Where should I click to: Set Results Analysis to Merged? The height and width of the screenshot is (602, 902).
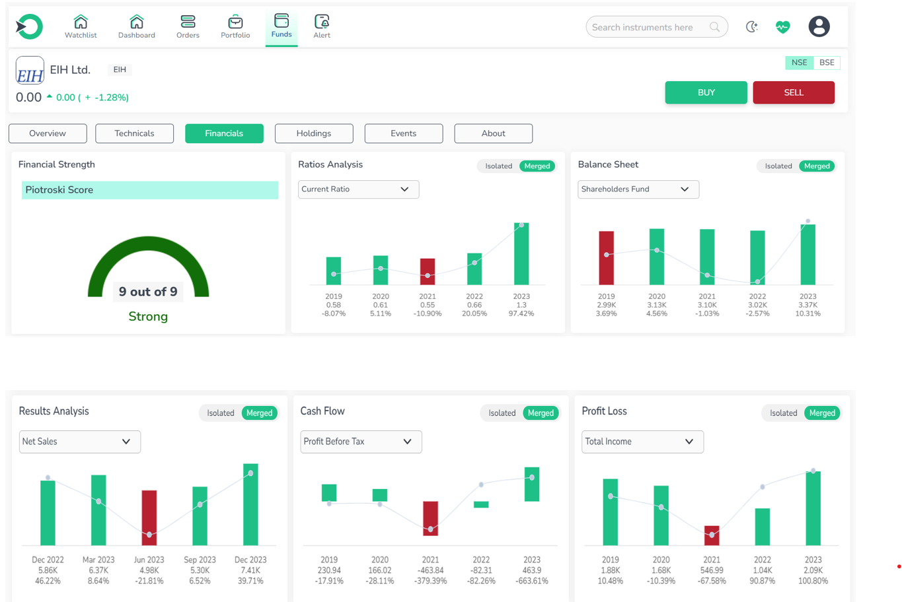[259, 413]
